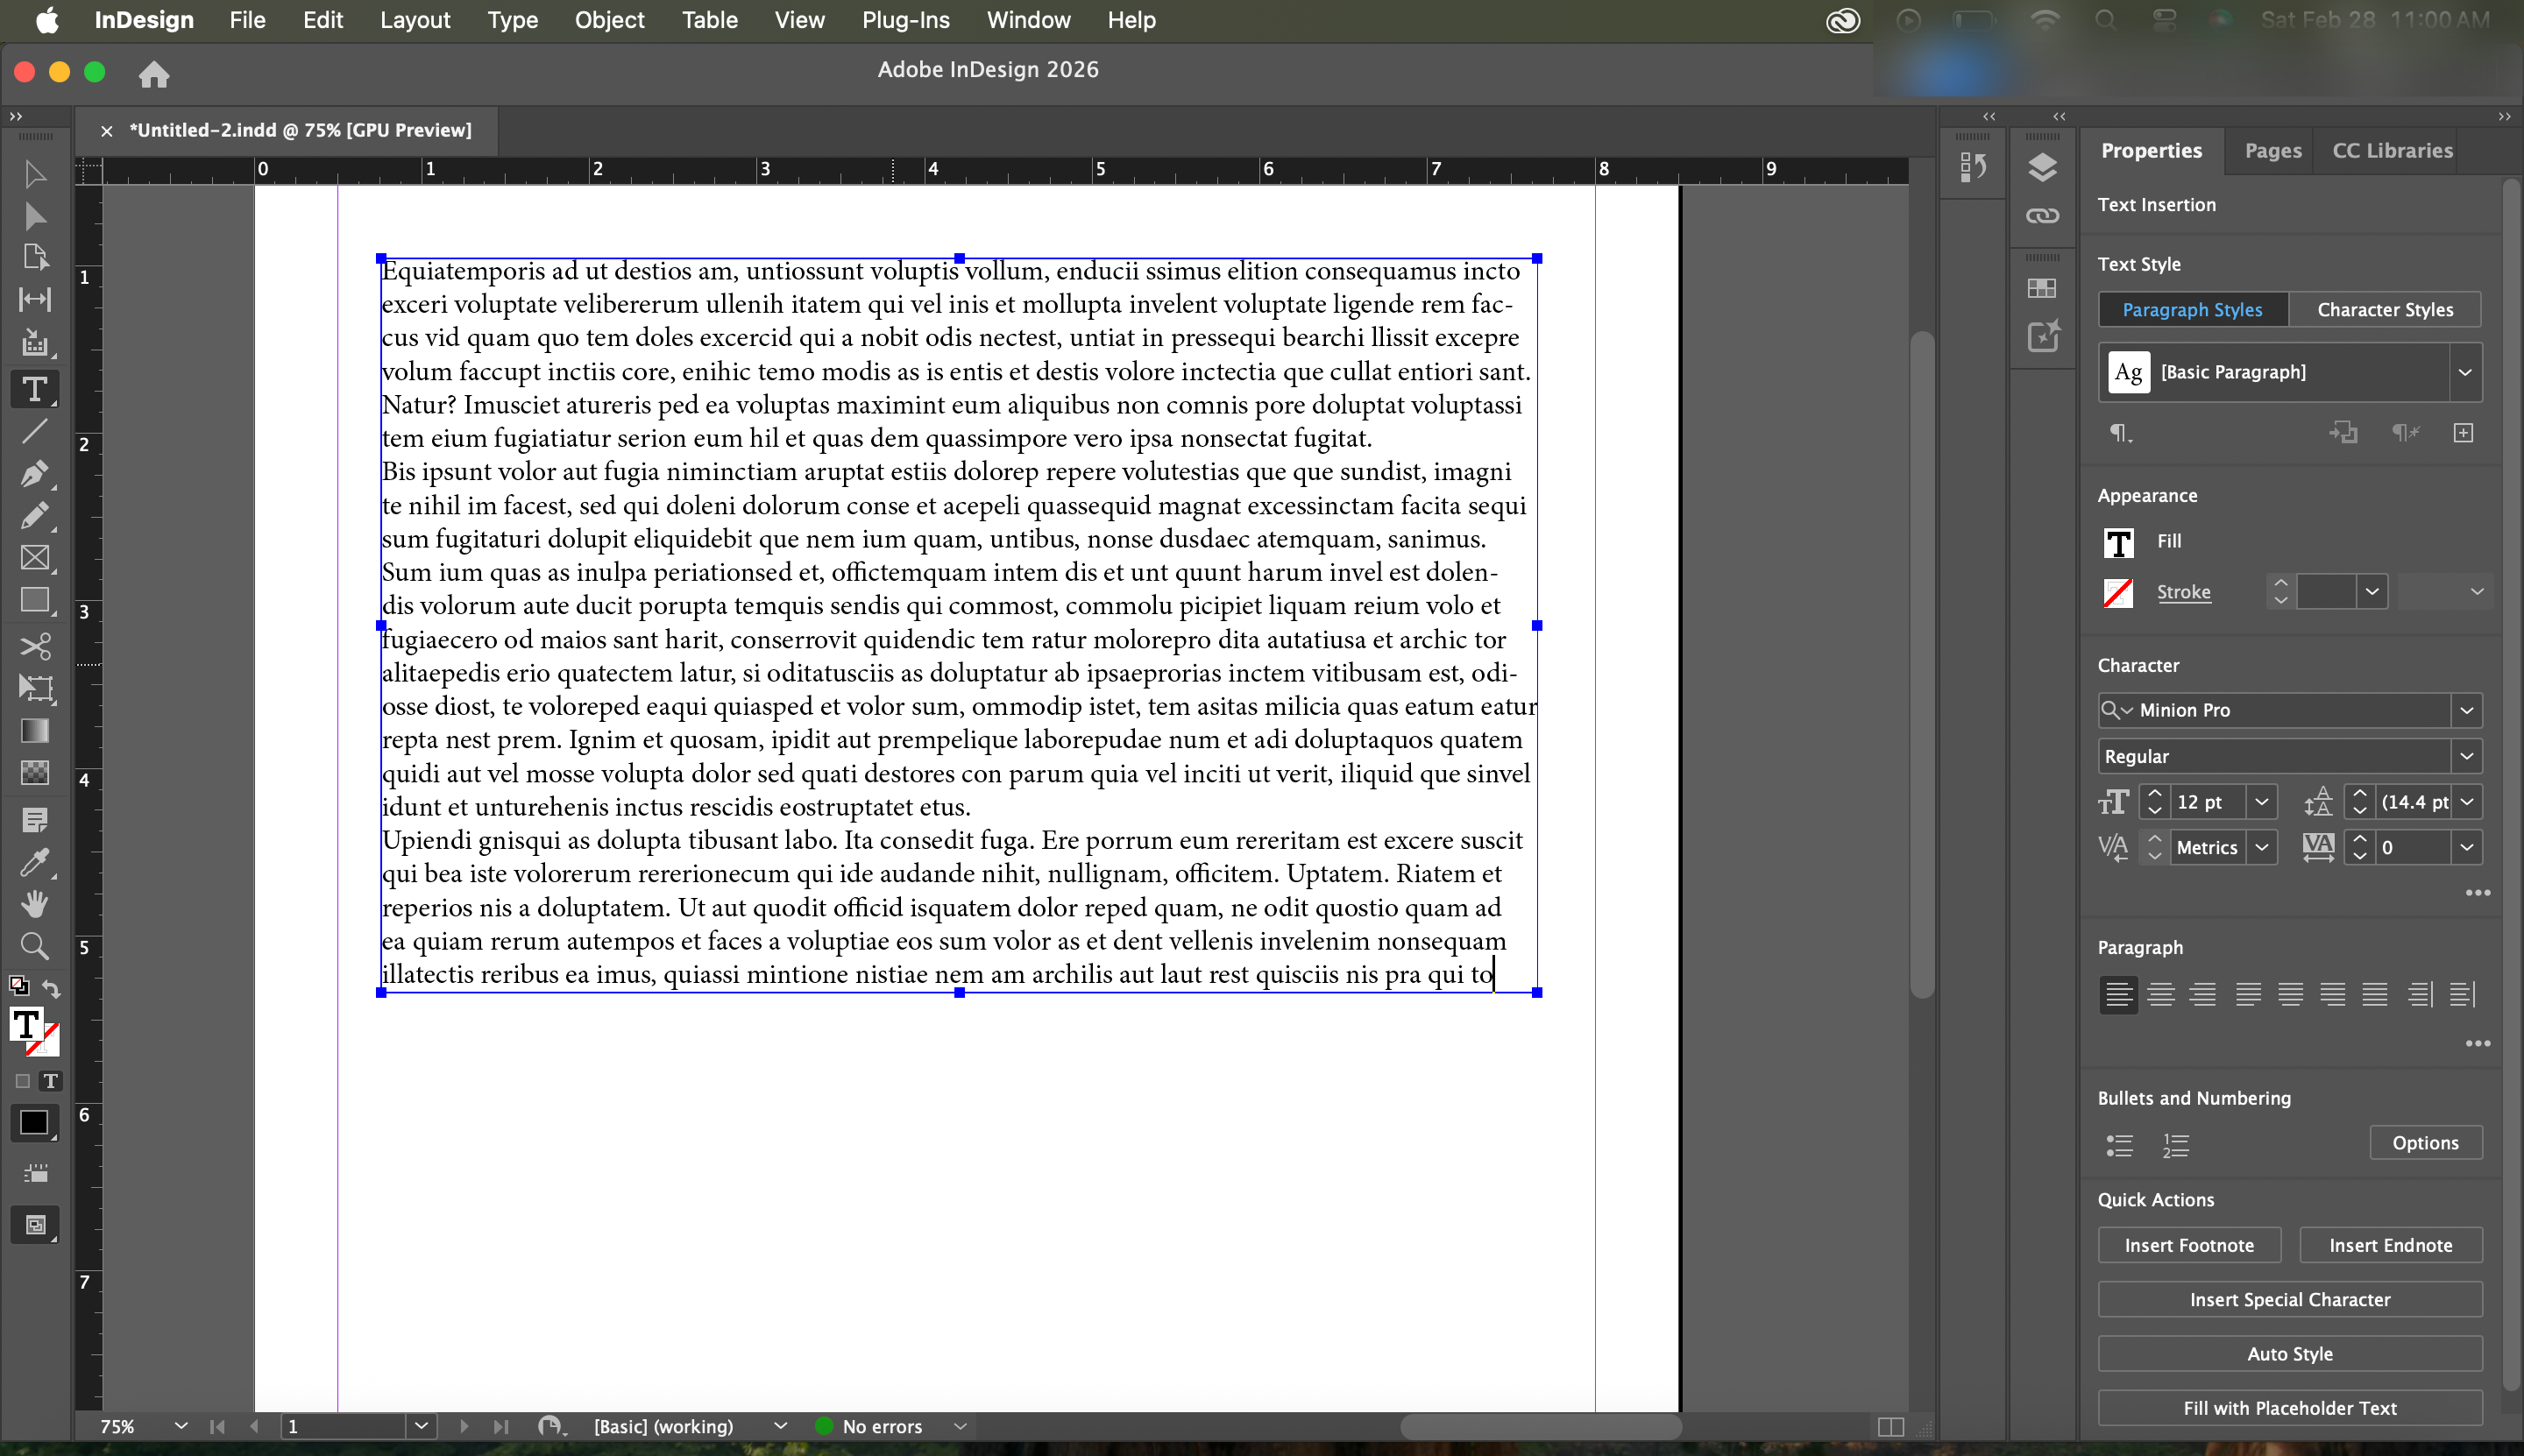The height and width of the screenshot is (1456, 2524).
Task: Toggle Paragraph Styles button
Action: pos(2192,310)
